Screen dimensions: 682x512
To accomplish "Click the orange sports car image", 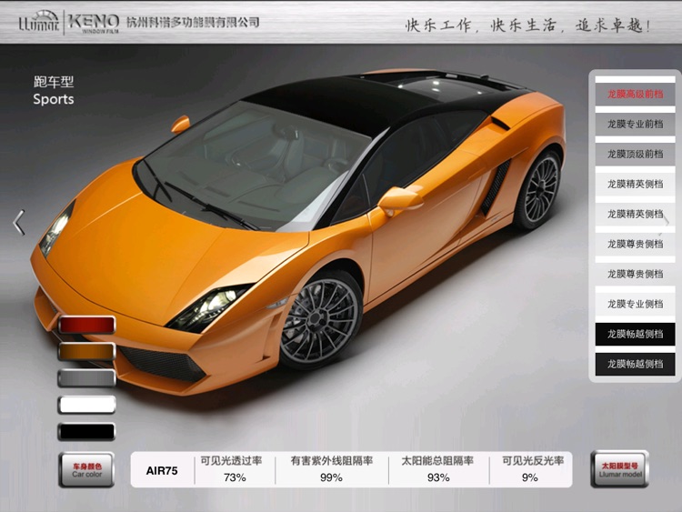I will pos(298,231).
